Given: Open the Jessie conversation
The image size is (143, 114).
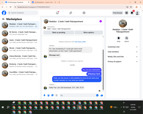Looking at the screenshot, I should point(20,41).
